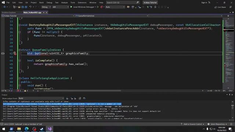The height and width of the screenshot is (132, 235).
Task: Click the Open File icon
Action: [19, 7]
